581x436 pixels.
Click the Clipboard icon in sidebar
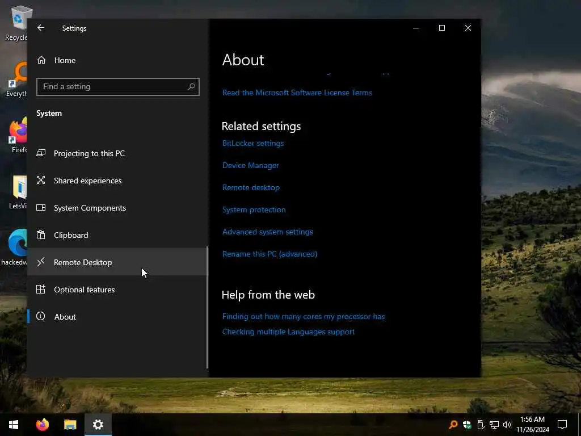pyautogui.click(x=41, y=234)
